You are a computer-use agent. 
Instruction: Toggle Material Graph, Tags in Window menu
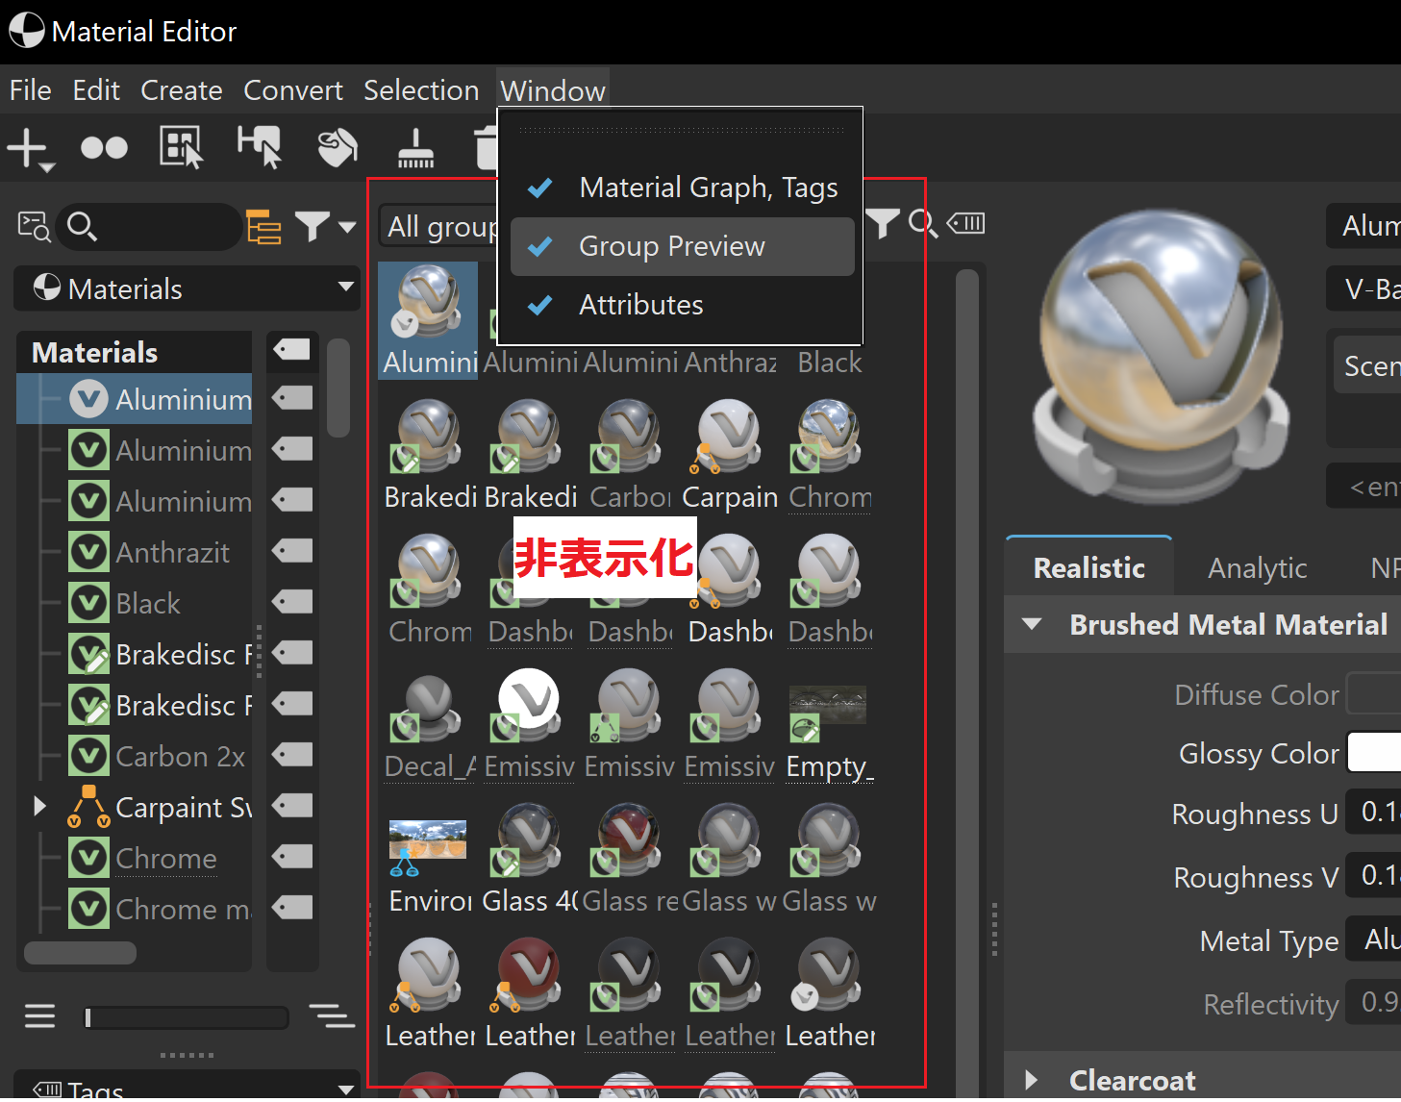[x=683, y=188]
